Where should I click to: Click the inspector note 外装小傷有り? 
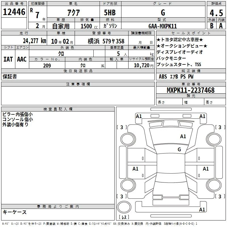(x=15, y=125)
